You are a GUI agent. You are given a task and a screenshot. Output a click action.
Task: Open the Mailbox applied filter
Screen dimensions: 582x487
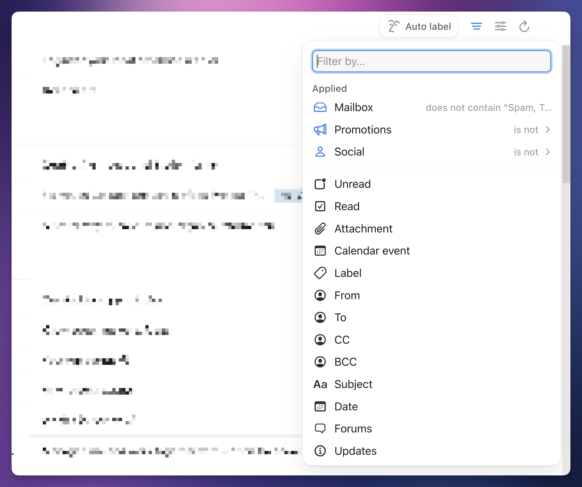[432, 108]
